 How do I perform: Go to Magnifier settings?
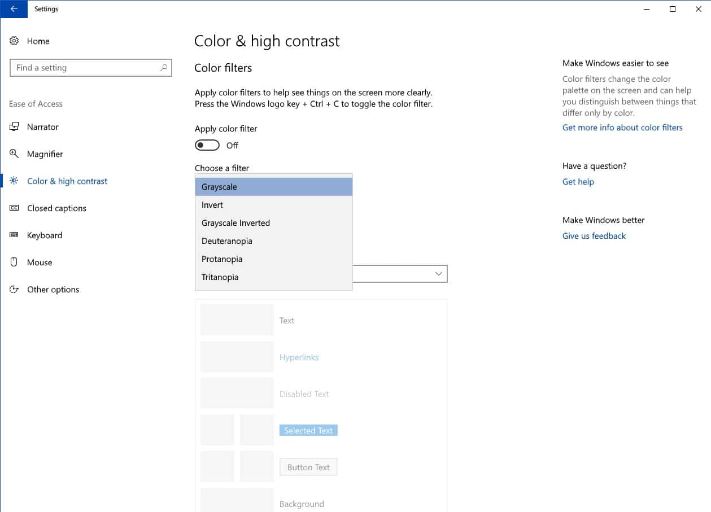pyautogui.click(x=45, y=154)
